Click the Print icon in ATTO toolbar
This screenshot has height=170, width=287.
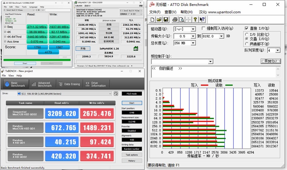coord(175,19)
